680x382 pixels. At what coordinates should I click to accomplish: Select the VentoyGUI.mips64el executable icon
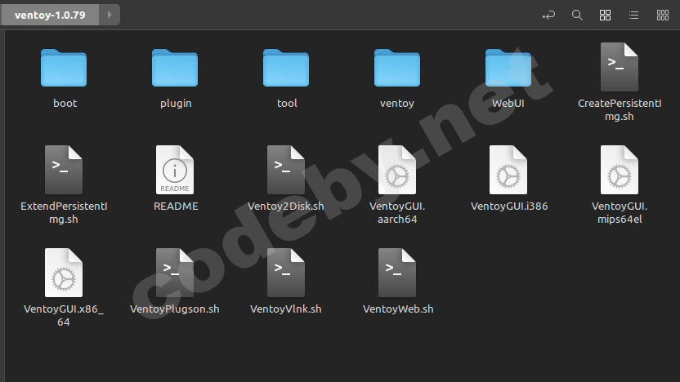pyautogui.click(x=620, y=170)
